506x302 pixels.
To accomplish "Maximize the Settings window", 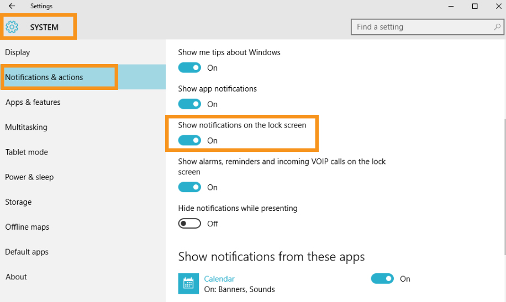I will (475, 6).
